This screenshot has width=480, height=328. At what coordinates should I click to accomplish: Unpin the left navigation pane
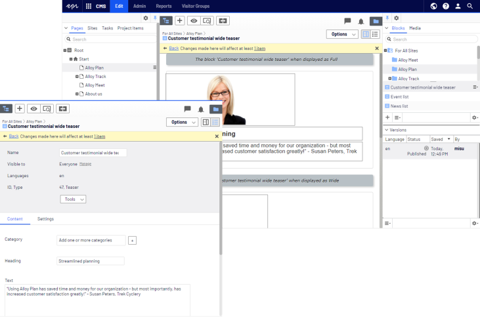155,18
